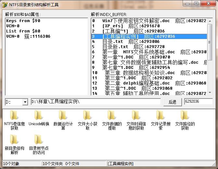Select row 3 [工具编程实例]
Screen dimensions: 218x169
pos(149,36)
